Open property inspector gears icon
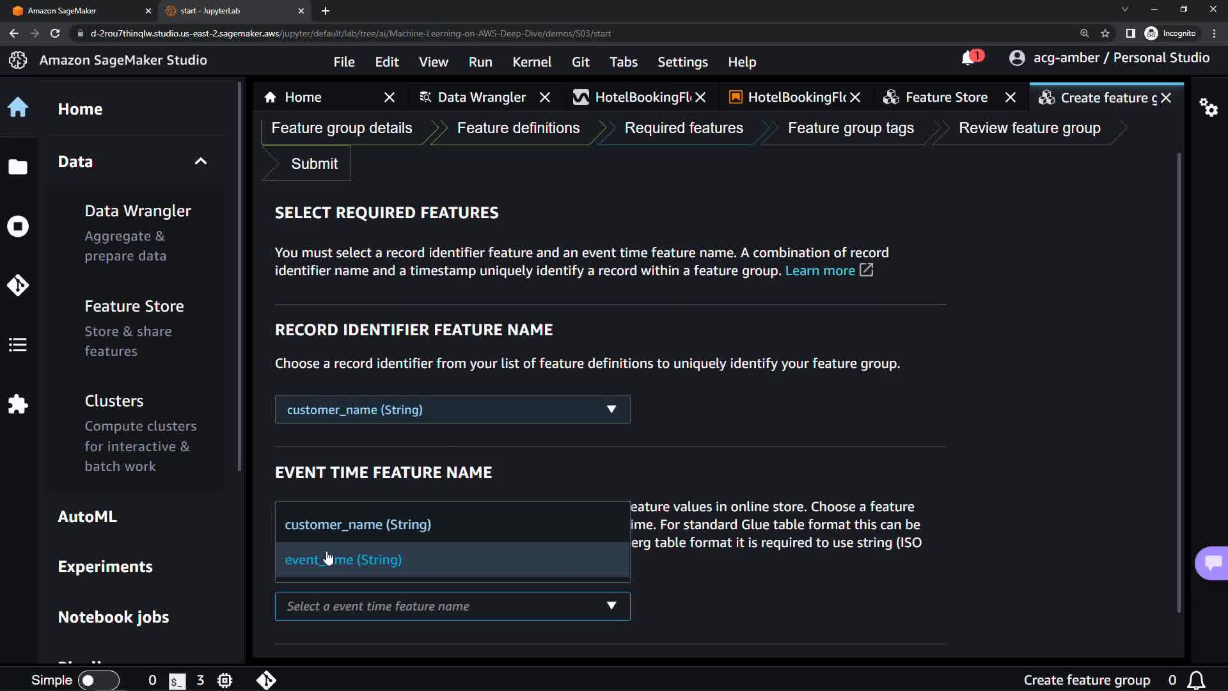The image size is (1228, 691). coord(1208,107)
